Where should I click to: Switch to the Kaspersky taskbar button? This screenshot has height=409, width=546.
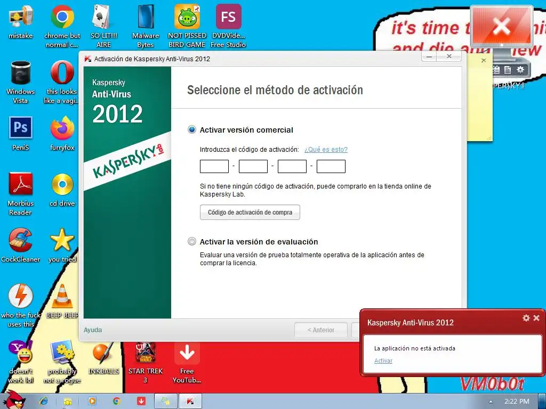tap(190, 402)
